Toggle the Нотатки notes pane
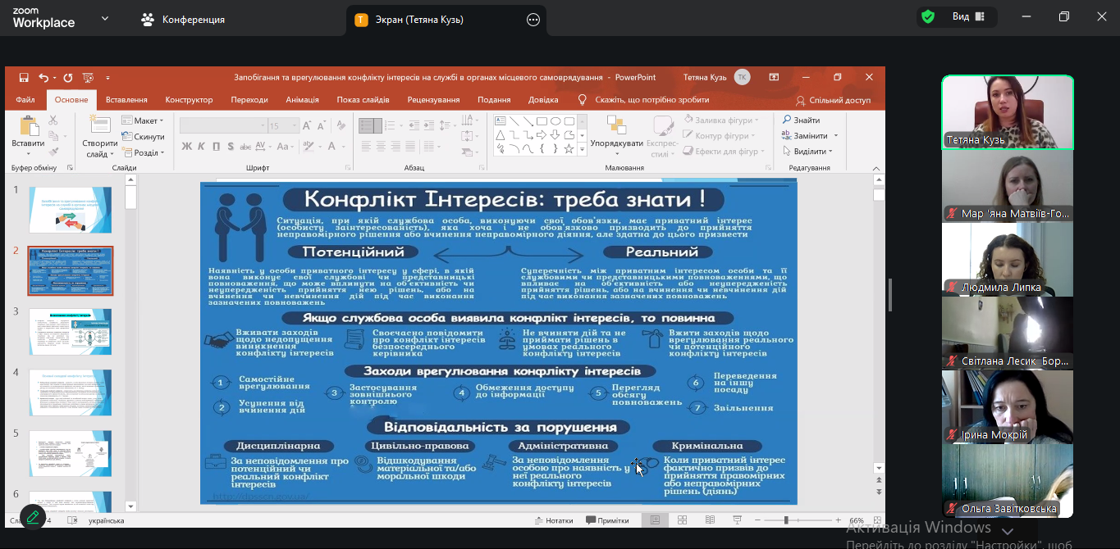 coord(554,520)
